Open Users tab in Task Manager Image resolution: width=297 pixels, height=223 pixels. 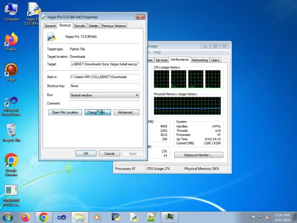coord(215,60)
